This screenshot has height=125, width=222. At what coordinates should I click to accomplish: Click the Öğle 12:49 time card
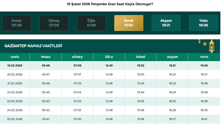(x=91, y=23)
